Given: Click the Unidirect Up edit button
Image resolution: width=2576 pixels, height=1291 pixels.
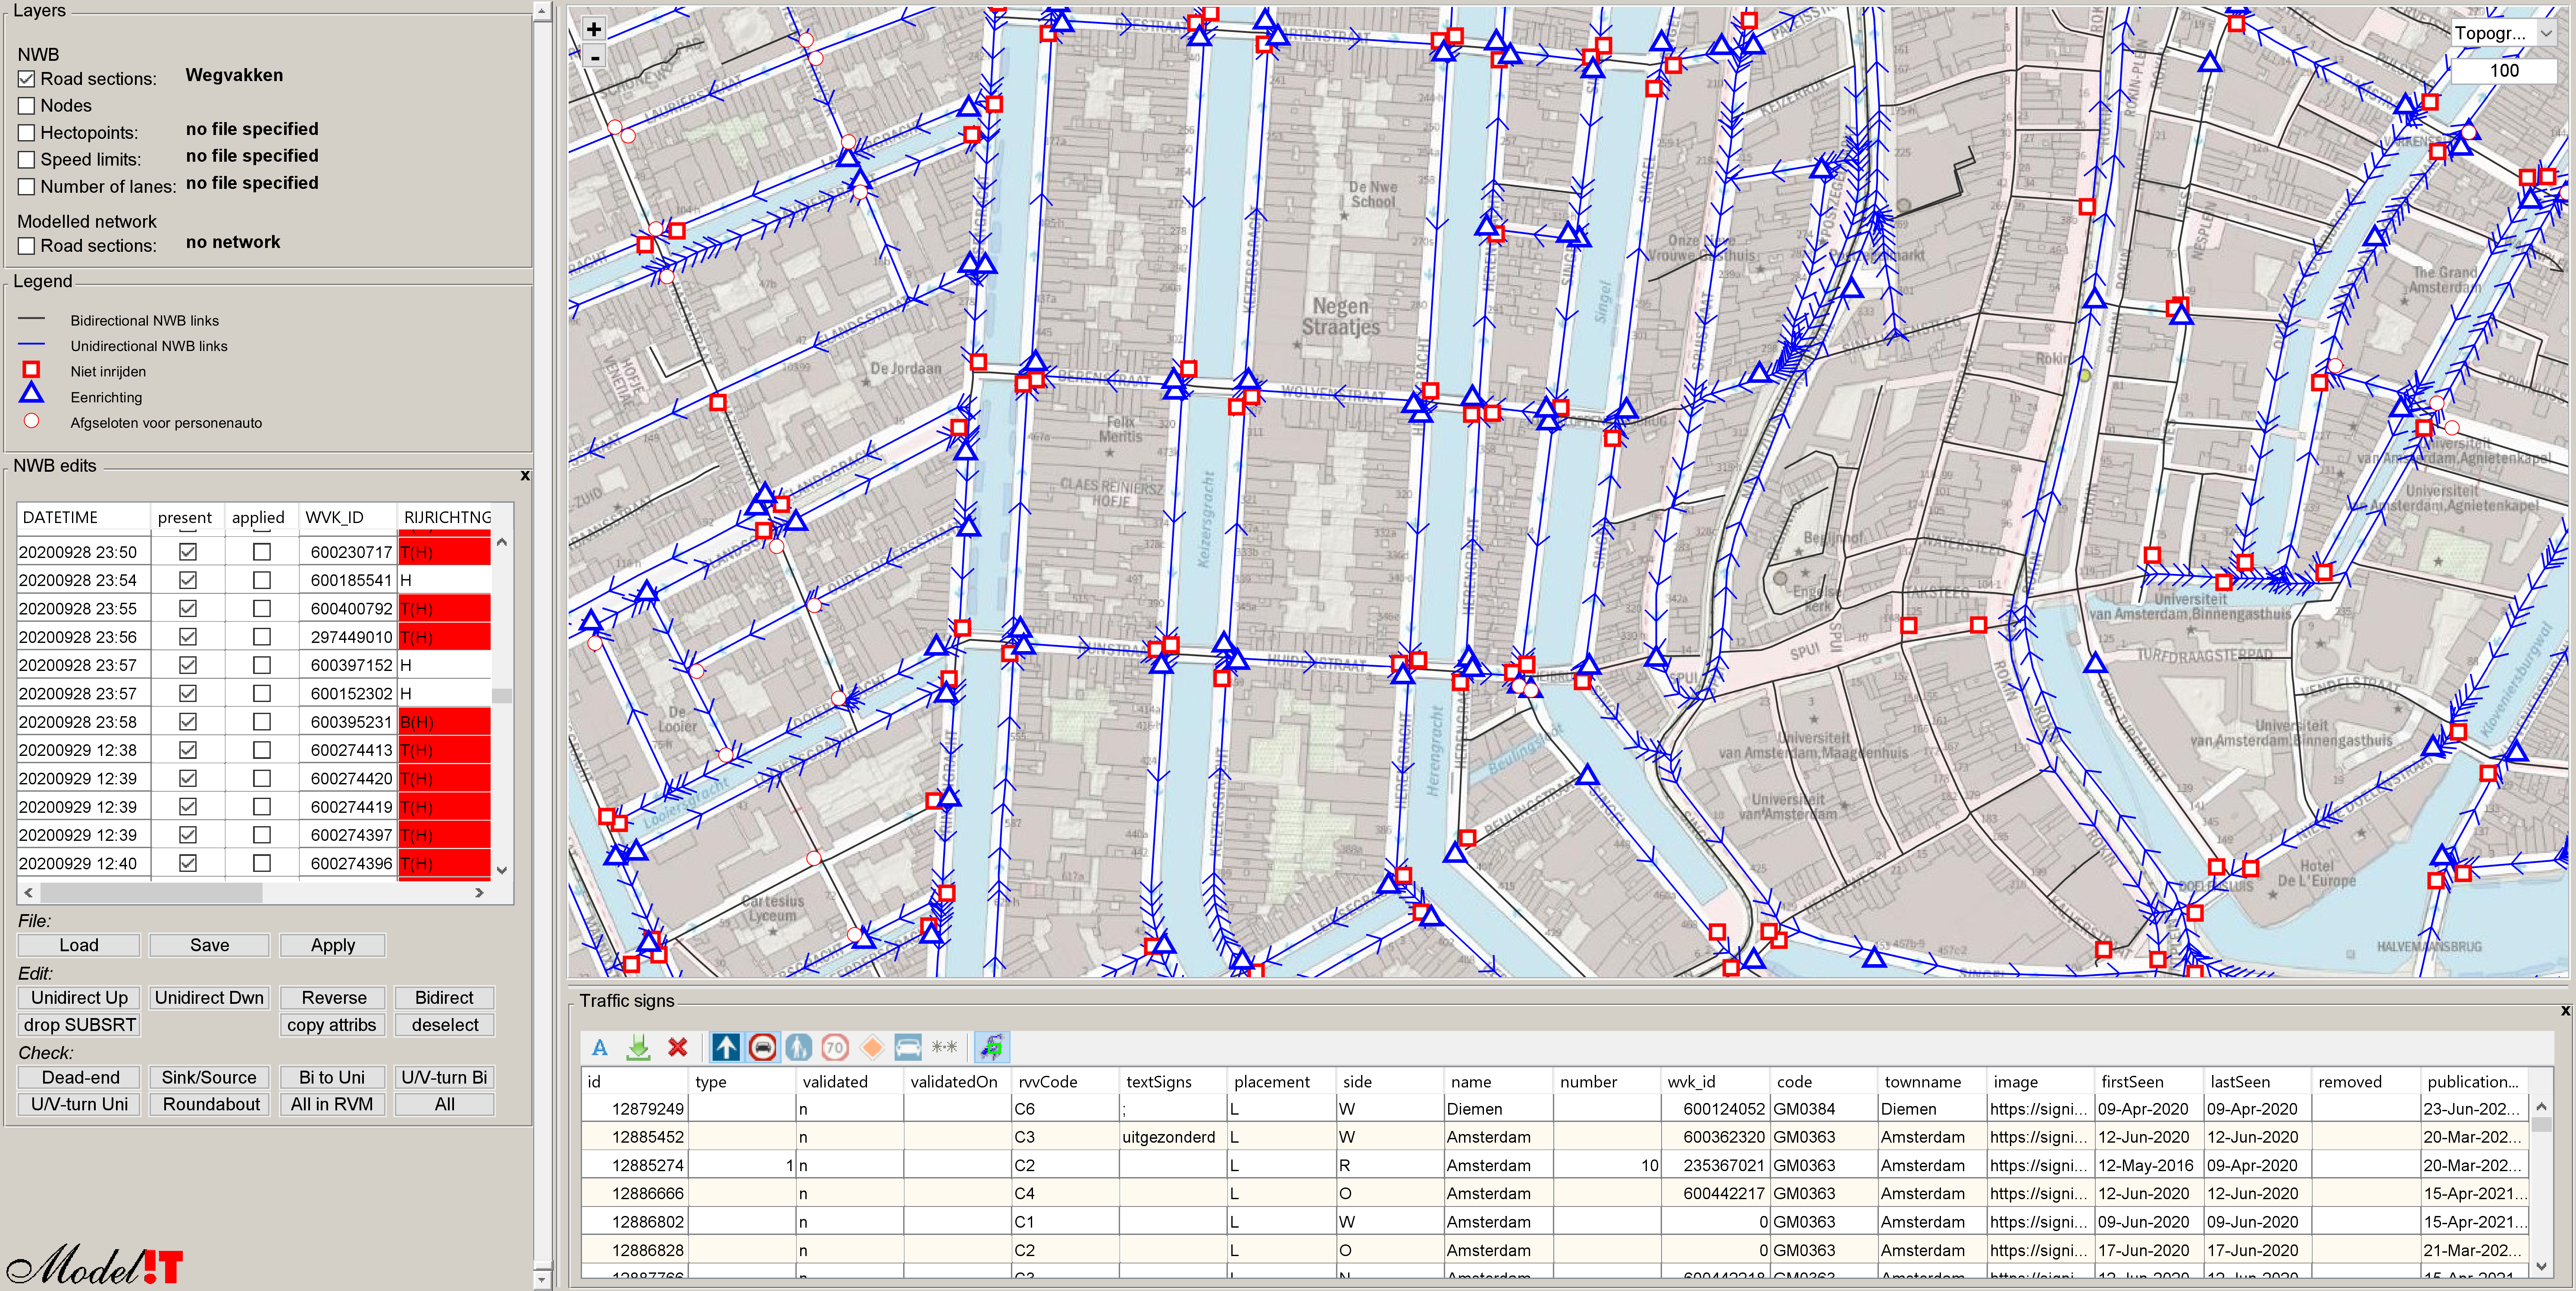Looking at the screenshot, I should [79, 998].
